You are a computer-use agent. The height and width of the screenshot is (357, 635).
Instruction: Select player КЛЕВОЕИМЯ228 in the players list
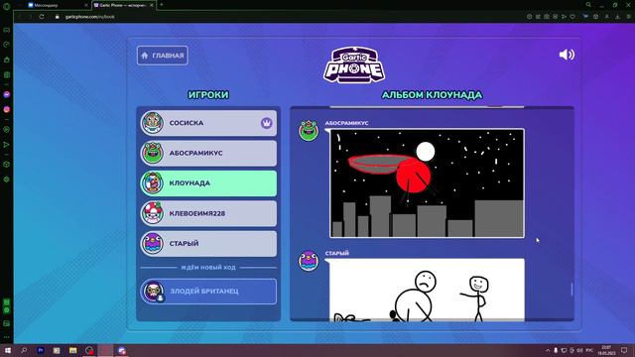pyautogui.click(x=208, y=213)
